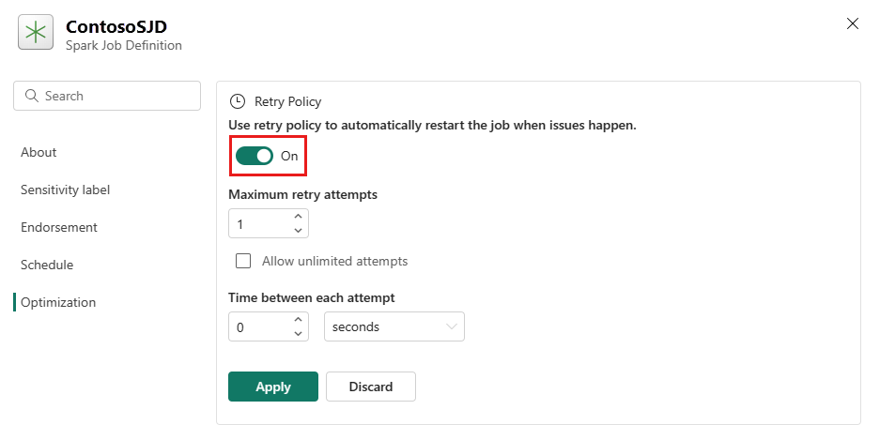
Task: Click the ContosoSJD Spark job icon
Action: (36, 33)
